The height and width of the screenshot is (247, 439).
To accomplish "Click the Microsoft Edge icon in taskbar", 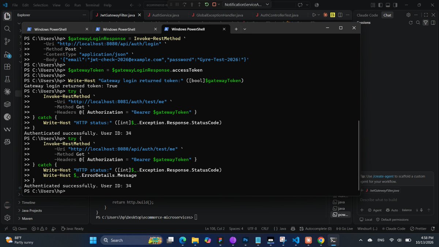I will [183, 240].
